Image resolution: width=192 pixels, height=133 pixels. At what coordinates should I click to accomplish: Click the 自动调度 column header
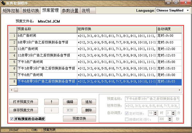169,30
